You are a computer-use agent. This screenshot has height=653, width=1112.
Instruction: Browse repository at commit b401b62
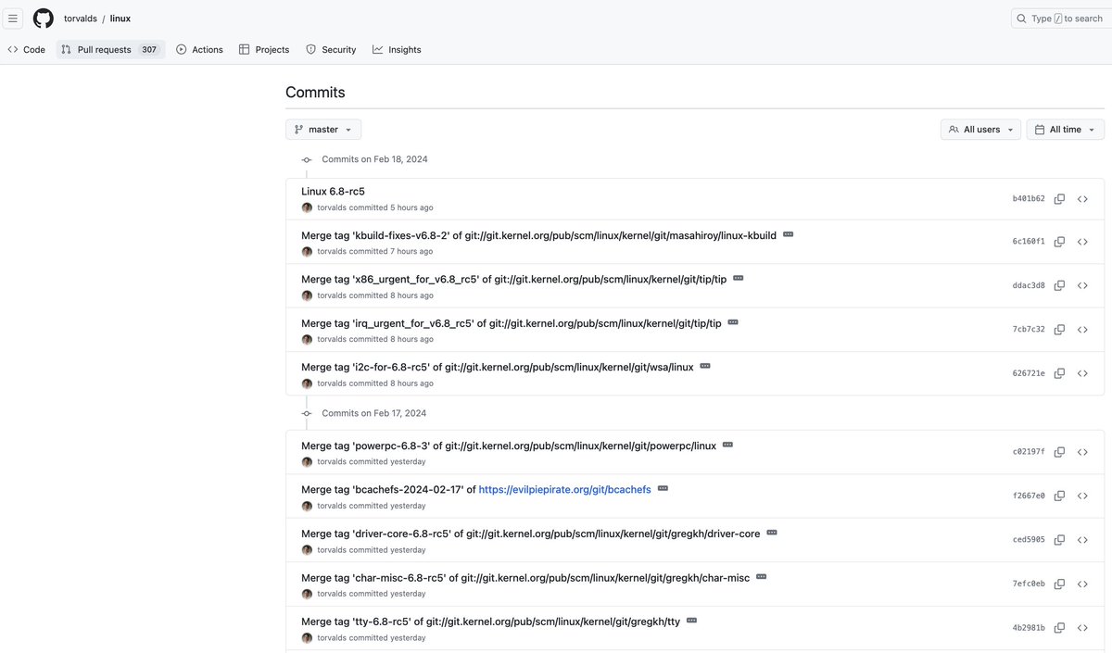tap(1082, 199)
